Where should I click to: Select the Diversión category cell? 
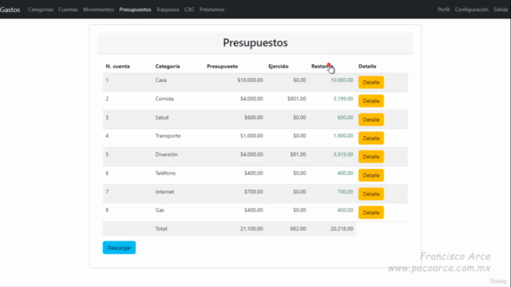(166, 154)
